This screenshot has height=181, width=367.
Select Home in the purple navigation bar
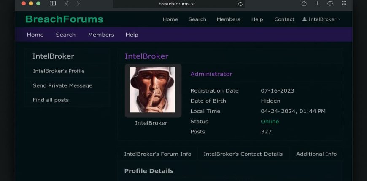pos(35,35)
